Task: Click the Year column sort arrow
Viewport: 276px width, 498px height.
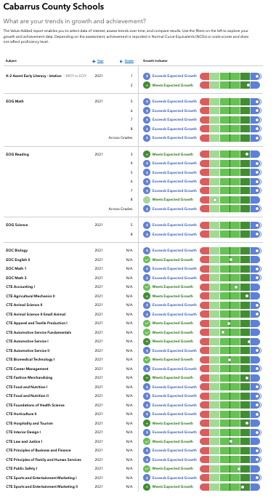Action: pyautogui.click(x=94, y=61)
